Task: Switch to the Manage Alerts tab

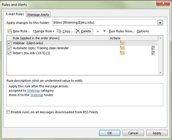Action: pos(38,15)
